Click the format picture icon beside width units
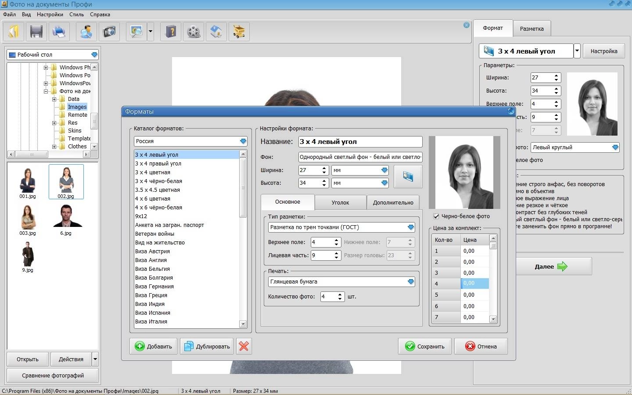 tap(408, 176)
